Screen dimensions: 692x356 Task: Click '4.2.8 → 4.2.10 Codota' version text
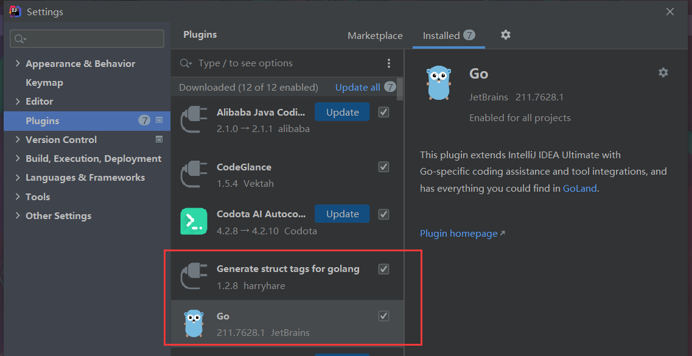click(267, 231)
